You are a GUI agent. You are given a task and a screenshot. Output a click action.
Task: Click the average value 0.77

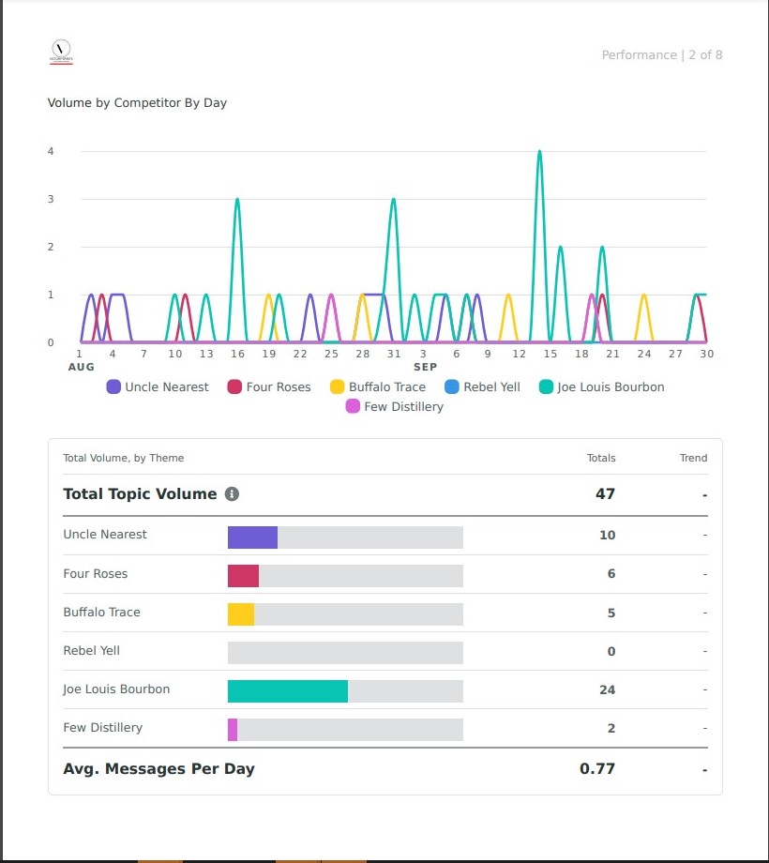click(597, 769)
